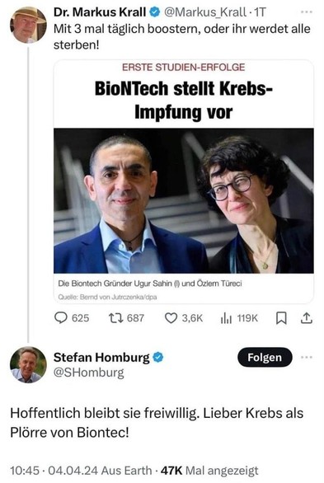The image size is (324, 483).
Task: Open the @SHomburg handle
Action: click(x=89, y=373)
